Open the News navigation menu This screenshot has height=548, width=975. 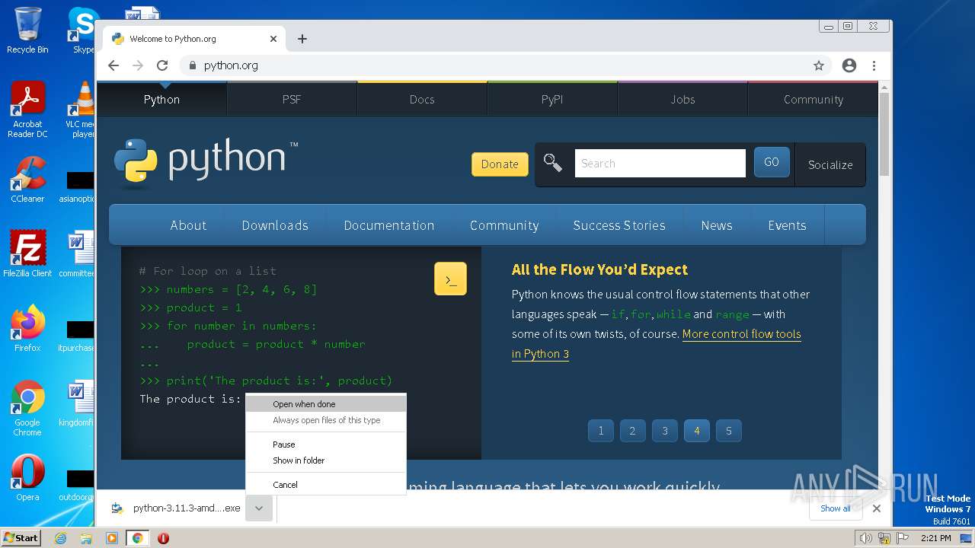point(717,225)
